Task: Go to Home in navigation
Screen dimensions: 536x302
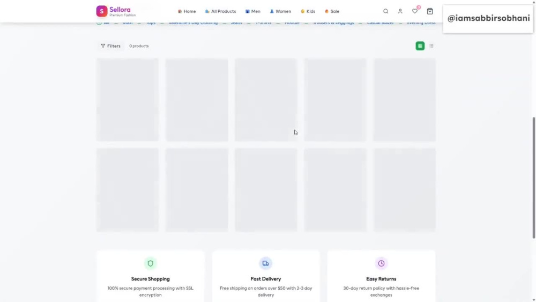Action: click(187, 11)
